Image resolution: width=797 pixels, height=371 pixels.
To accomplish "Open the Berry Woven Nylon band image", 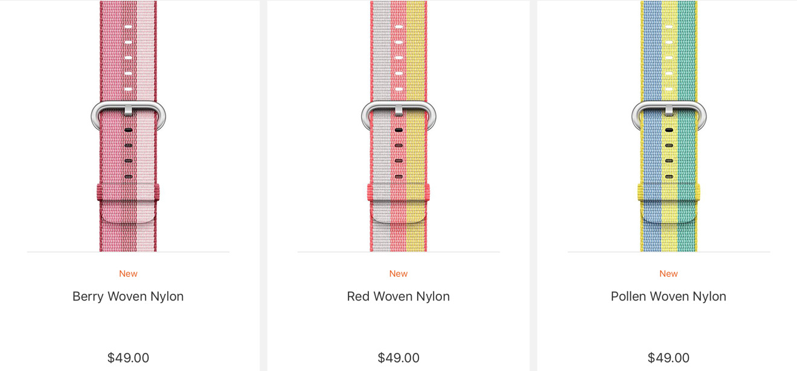I will tap(128, 125).
